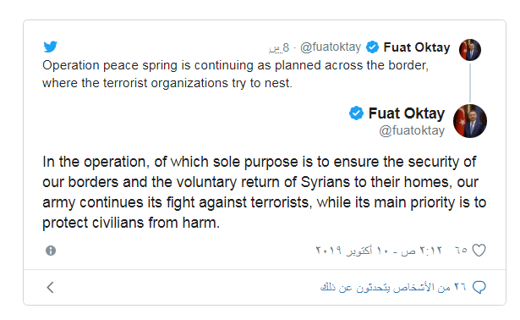
Task: Click the small Fuat Oktay avatar
Action: click(x=470, y=50)
